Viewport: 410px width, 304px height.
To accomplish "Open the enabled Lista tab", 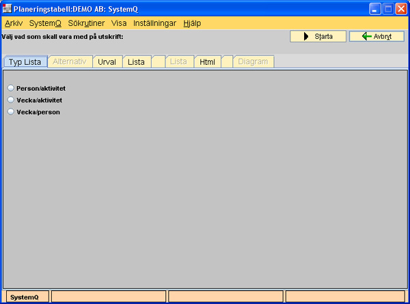I will (x=136, y=62).
